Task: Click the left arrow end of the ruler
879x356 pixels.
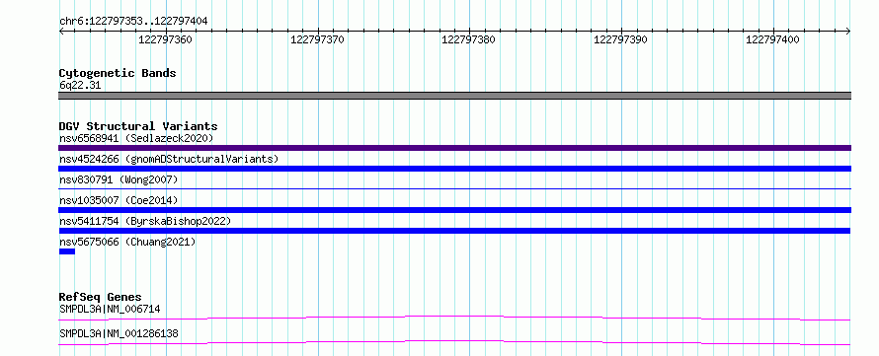Action: click(61, 32)
